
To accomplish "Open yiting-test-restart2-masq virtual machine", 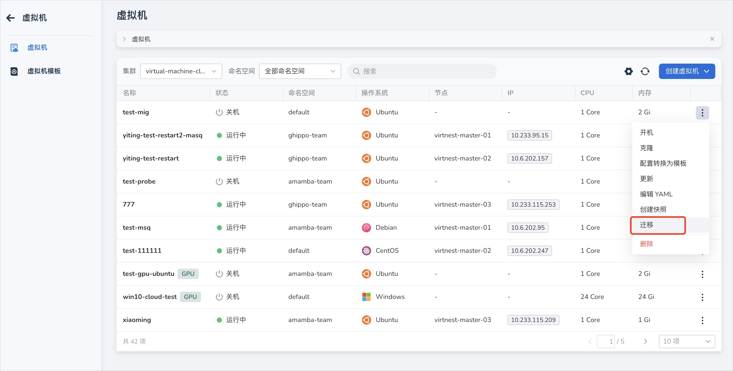I will click(162, 135).
